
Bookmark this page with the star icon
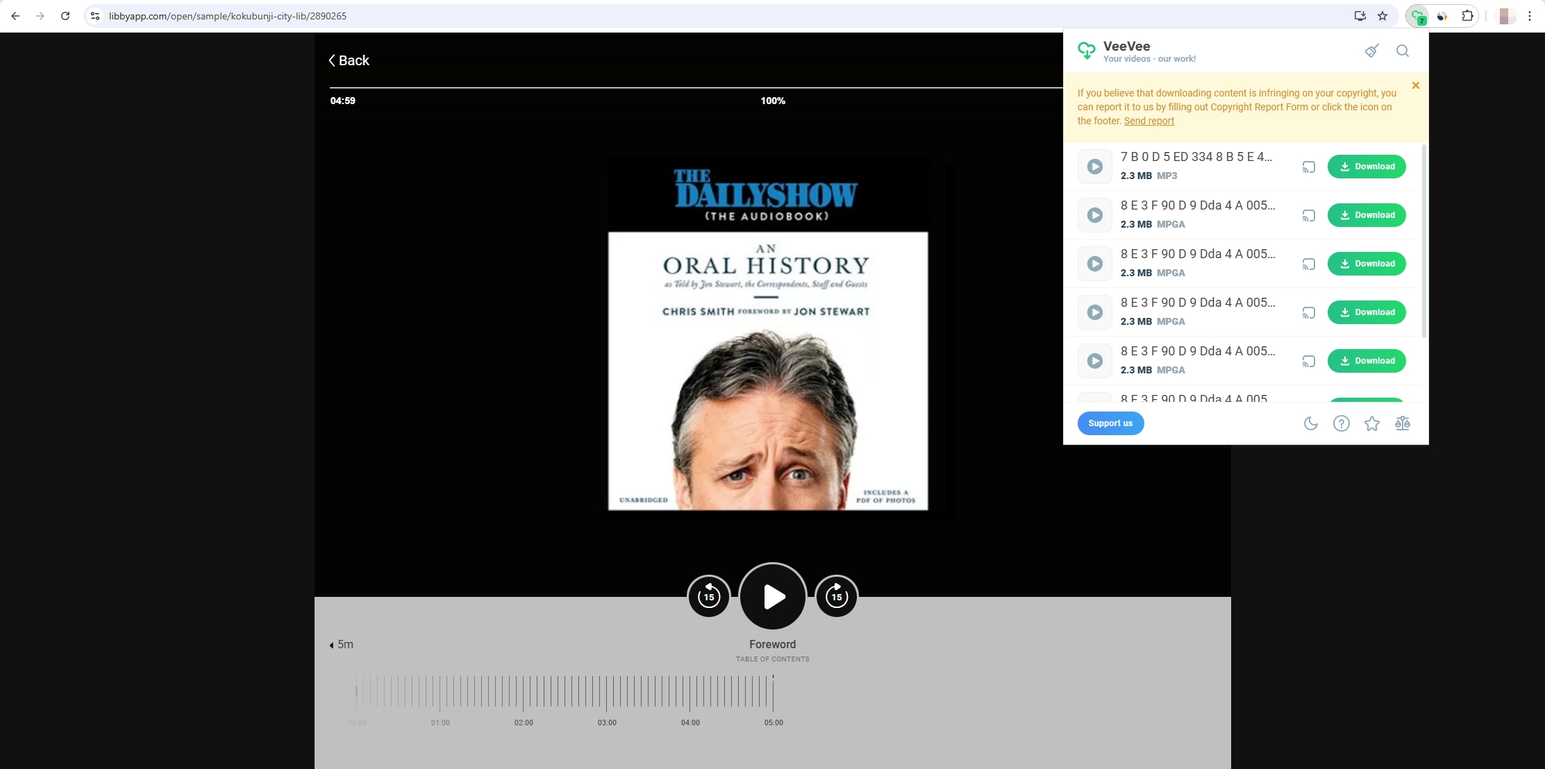tap(1383, 16)
